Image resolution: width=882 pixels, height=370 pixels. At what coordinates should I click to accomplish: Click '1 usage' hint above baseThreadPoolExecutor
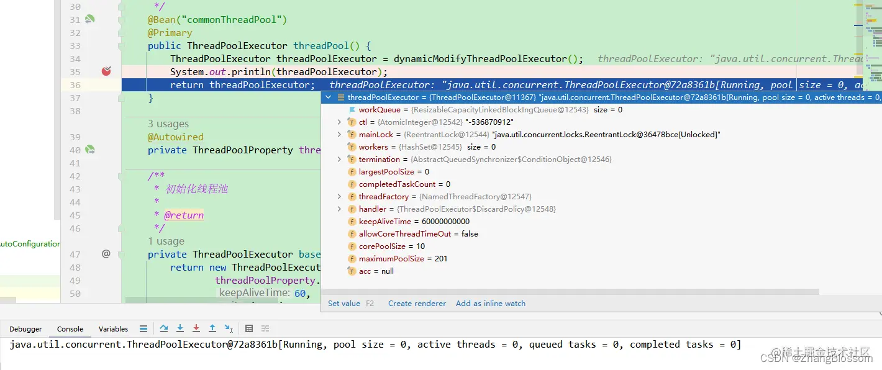[166, 241]
